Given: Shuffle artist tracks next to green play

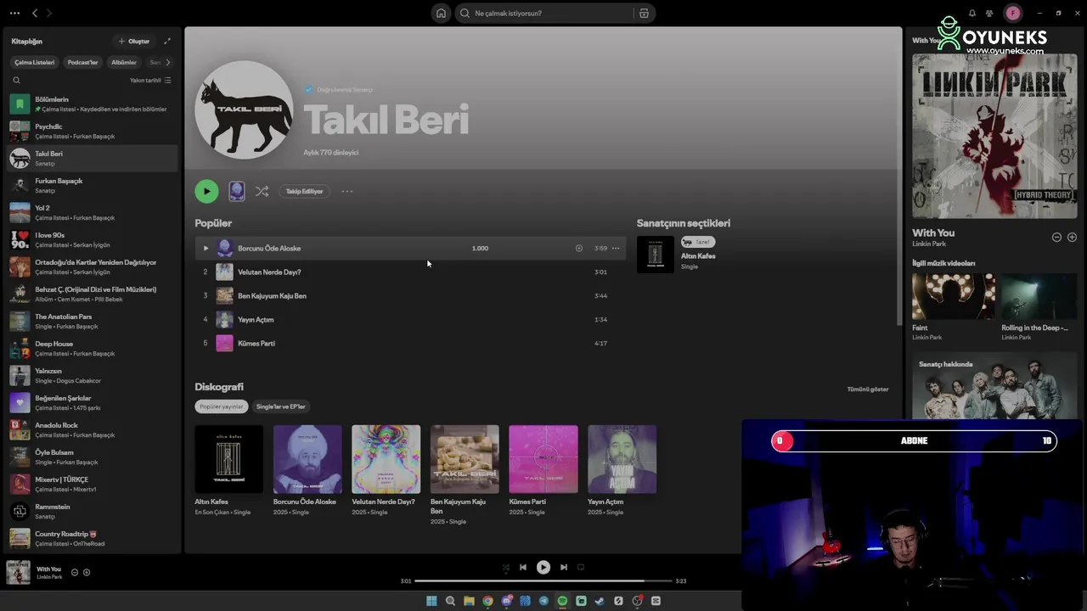Looking at the screenshot, I should pyautogui.click(x=262, y=191).
